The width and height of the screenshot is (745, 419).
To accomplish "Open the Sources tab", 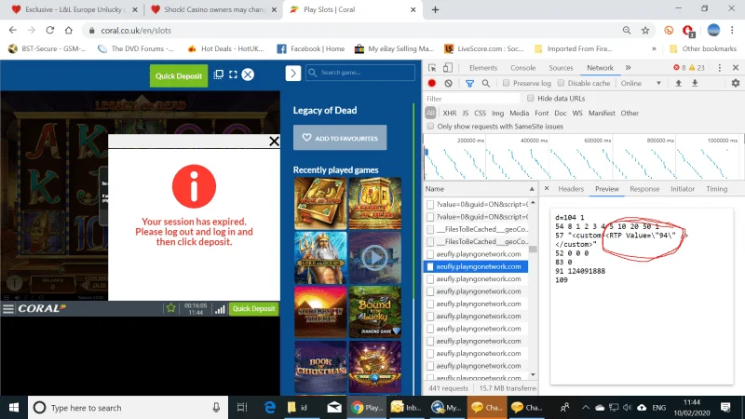I will (x=561, y=68).
